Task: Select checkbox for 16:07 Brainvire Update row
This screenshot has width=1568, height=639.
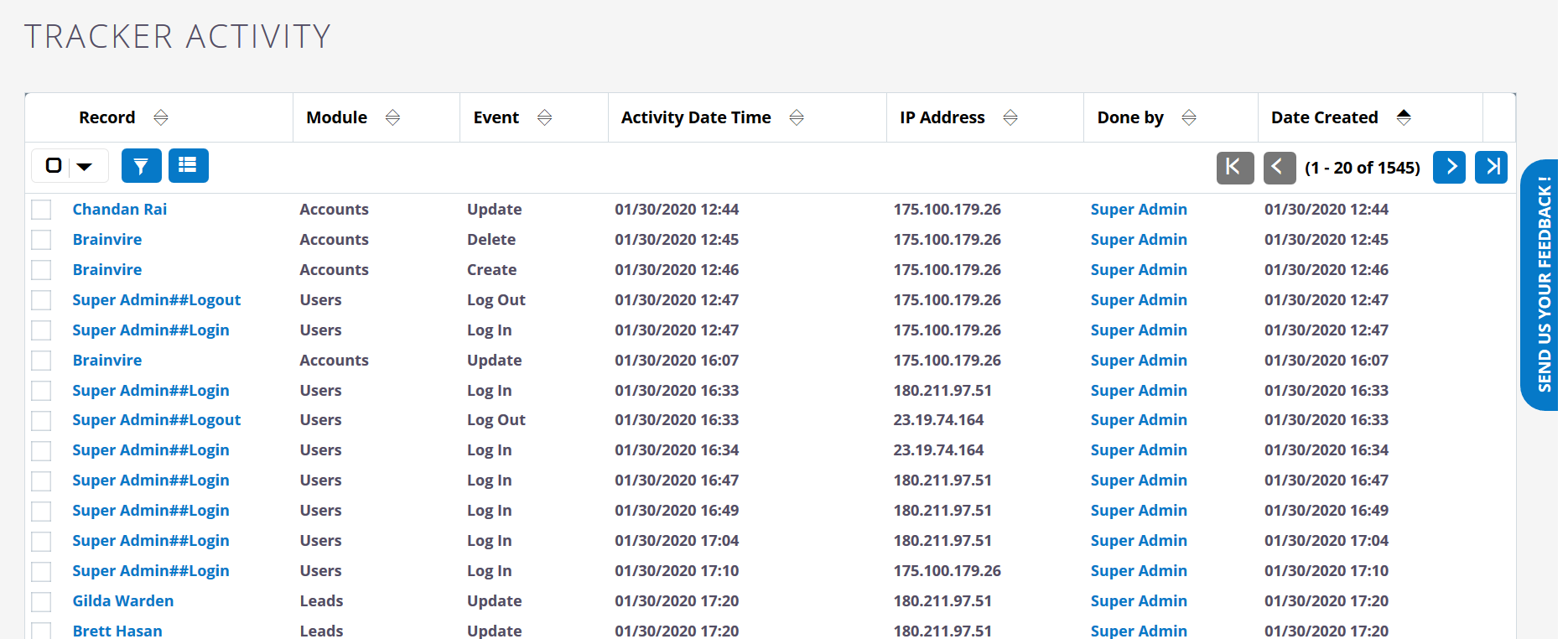Action: (41, 361)
